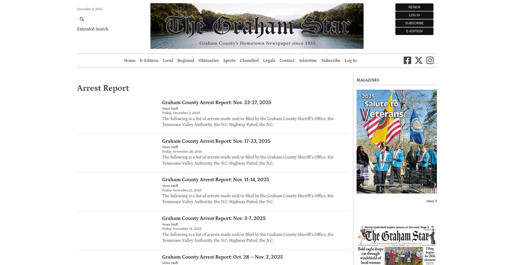Screen dimensions: 514x265
Task: Click the date Friday, November 21, 2025
Action: (x=182, y=190)
